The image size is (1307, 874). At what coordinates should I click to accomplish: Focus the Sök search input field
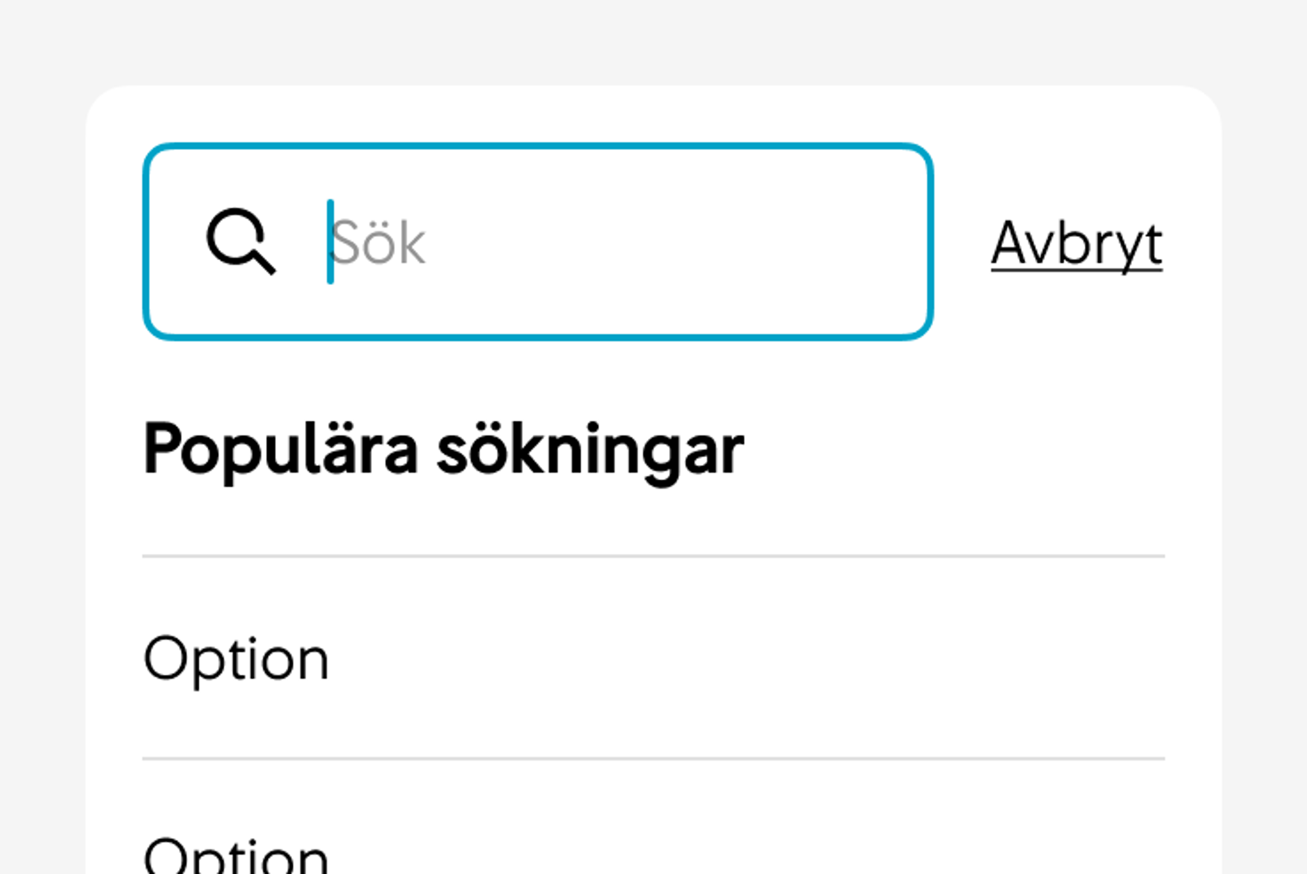point(538,242)
